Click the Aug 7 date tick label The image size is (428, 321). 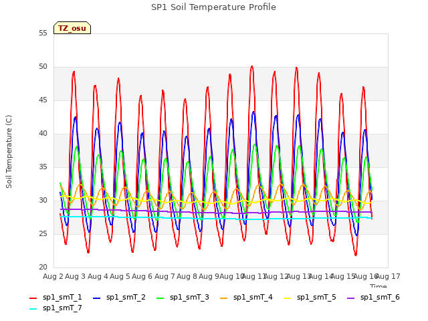pos(165,276)
